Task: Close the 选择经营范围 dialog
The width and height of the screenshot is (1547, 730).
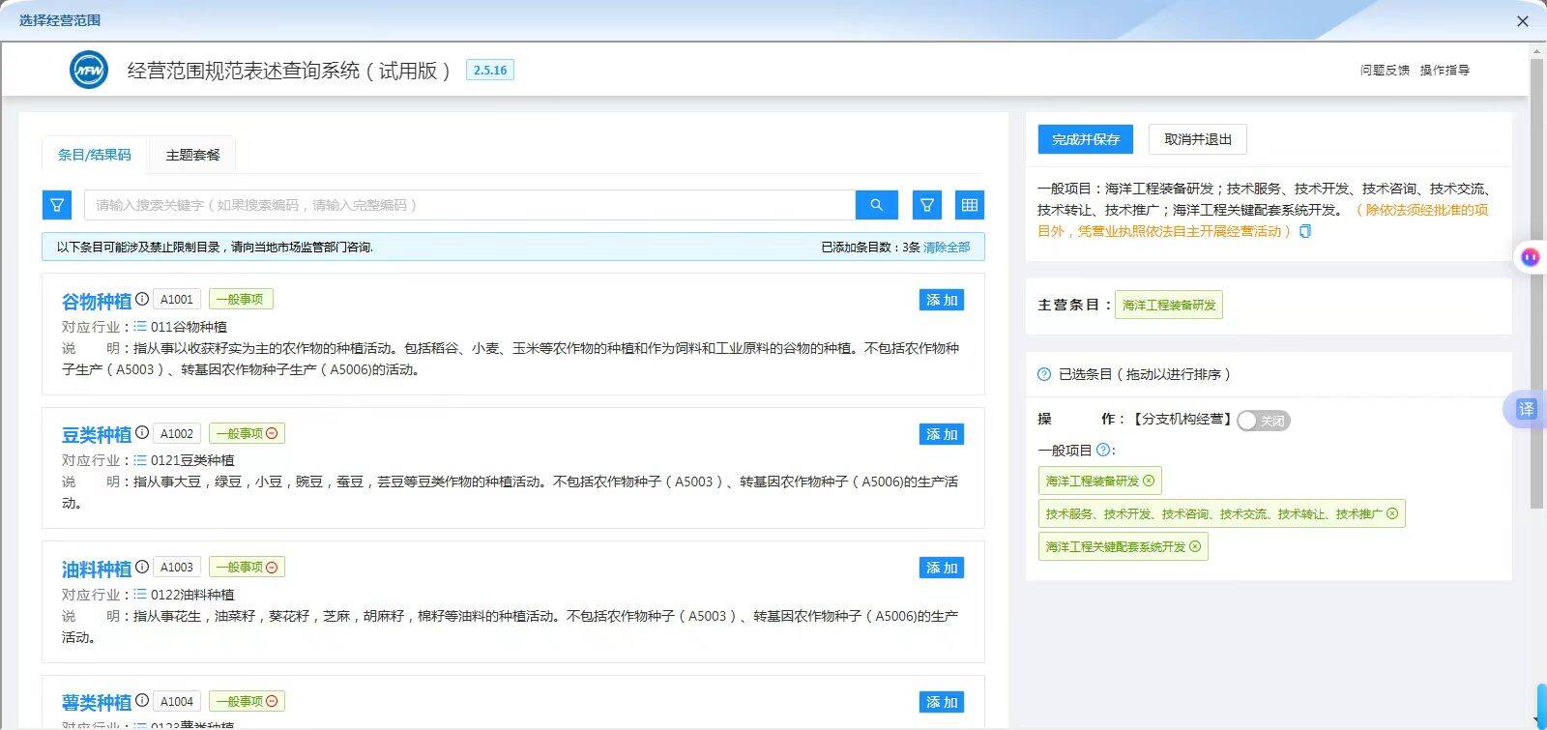Action: pyautogui.click(x=1523, y=21)
